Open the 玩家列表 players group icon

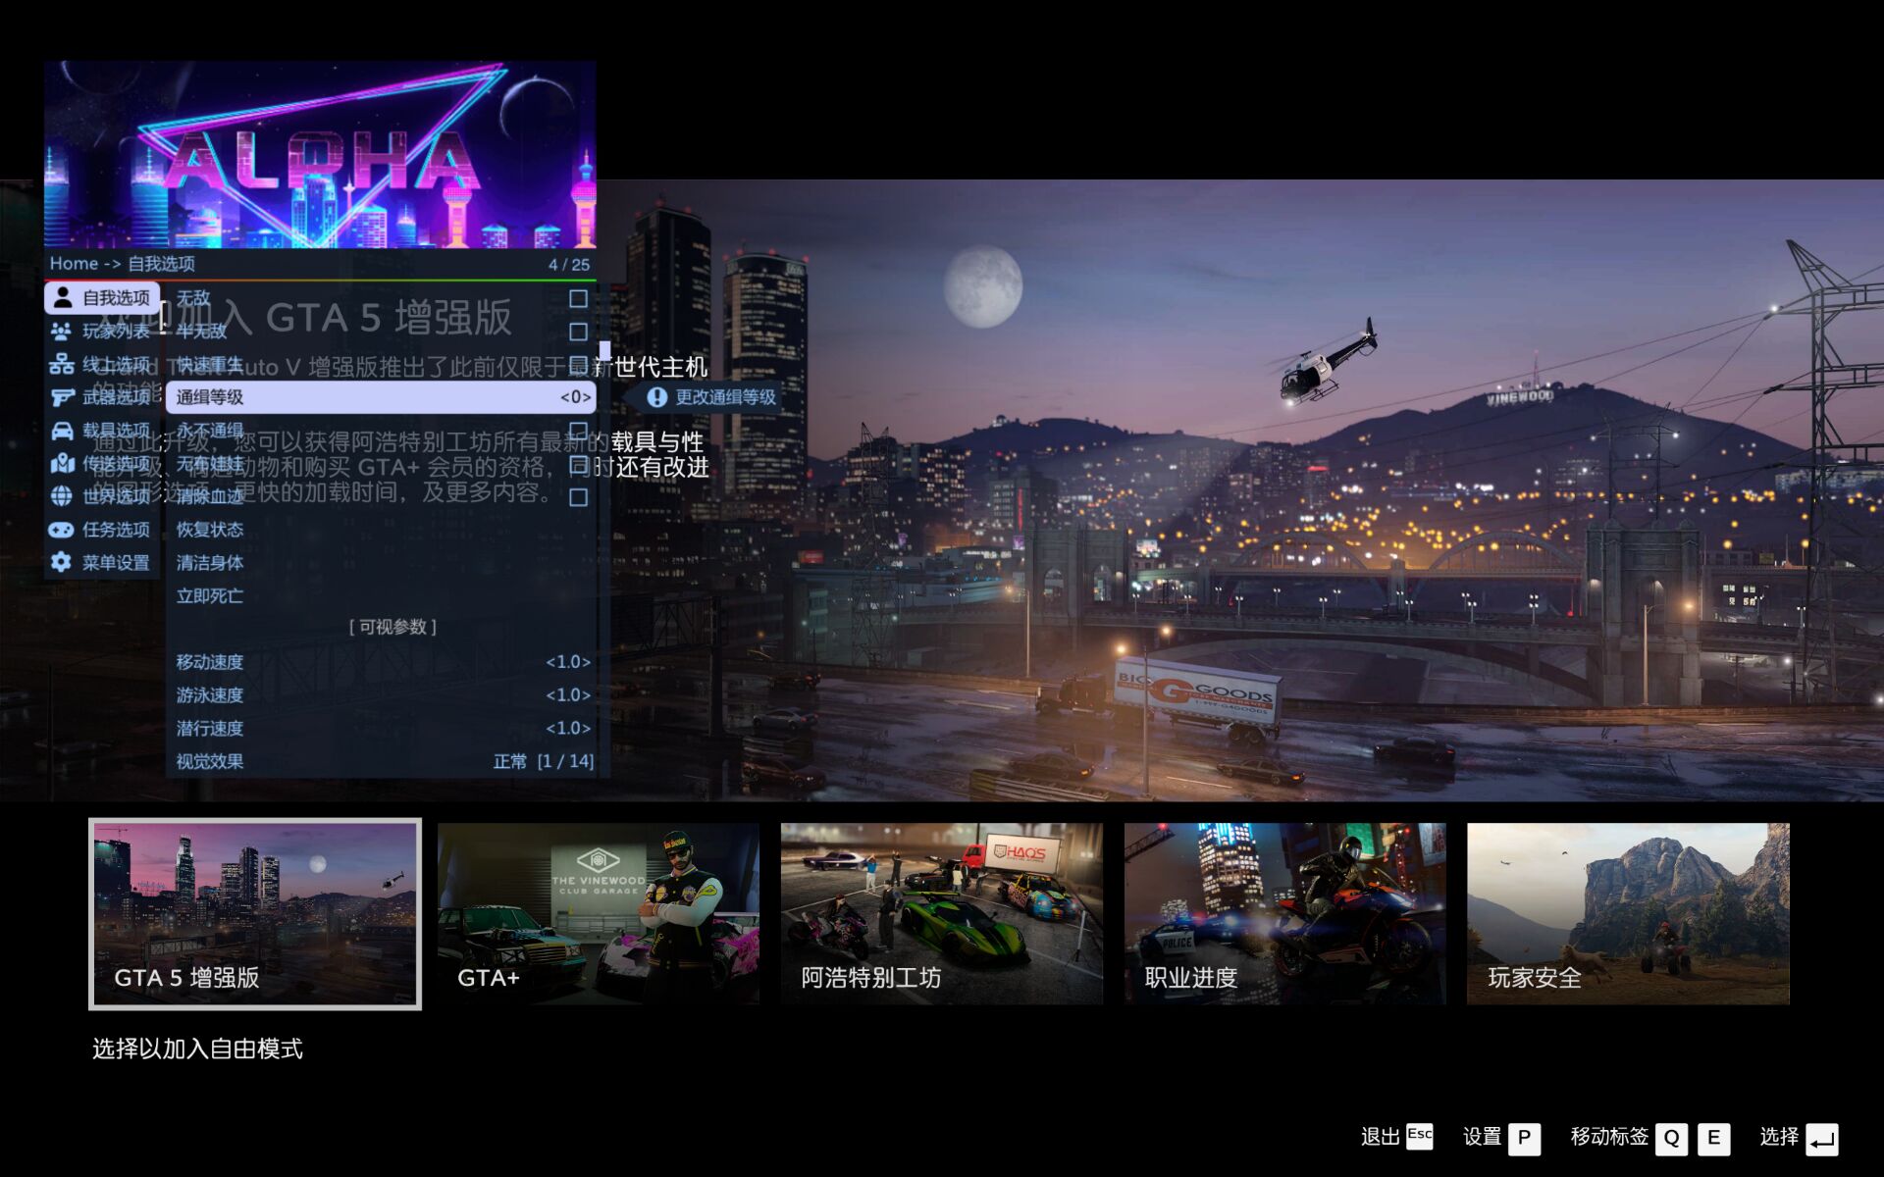[x=61, y=332]
